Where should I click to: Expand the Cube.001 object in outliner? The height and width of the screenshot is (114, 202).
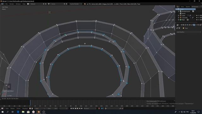(x=179, y=18)
